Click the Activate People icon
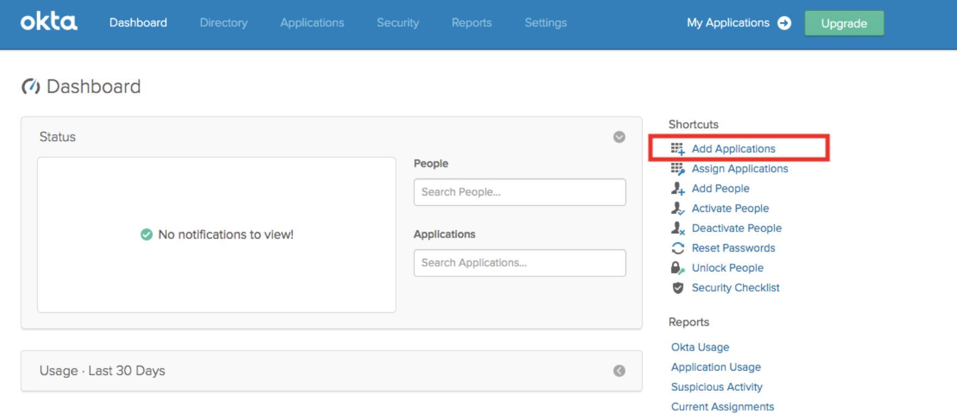This screenshot has height=416, width=957. 678,208
